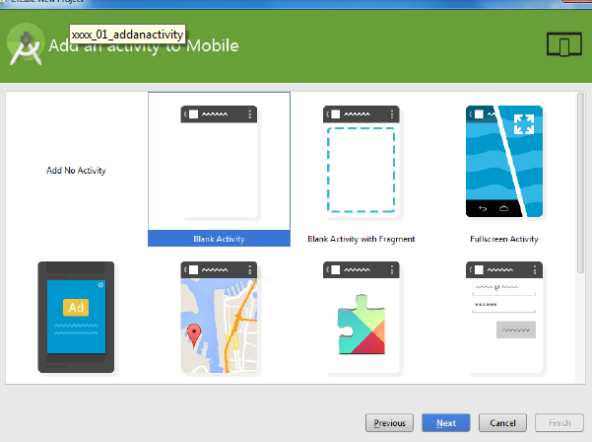Click the activity list vertical scrollbar

[x=581, y=183]
